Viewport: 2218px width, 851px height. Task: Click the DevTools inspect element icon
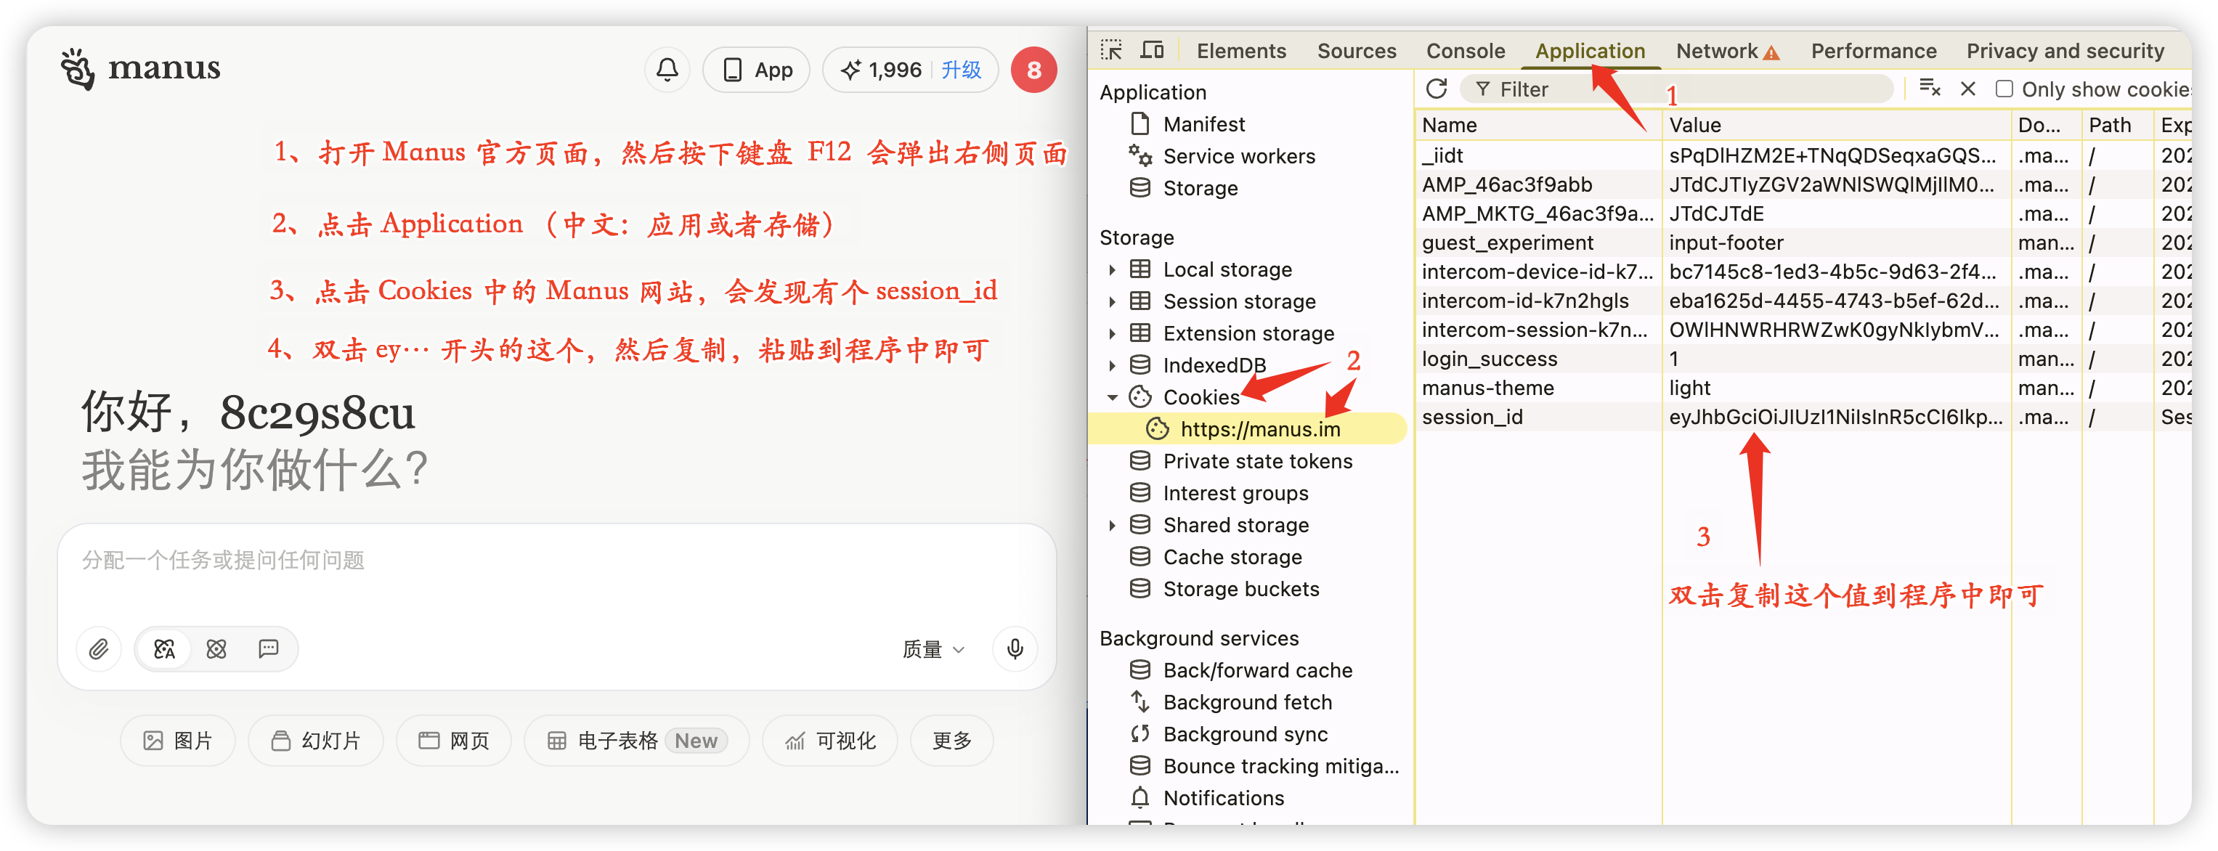coord(1110,51)
